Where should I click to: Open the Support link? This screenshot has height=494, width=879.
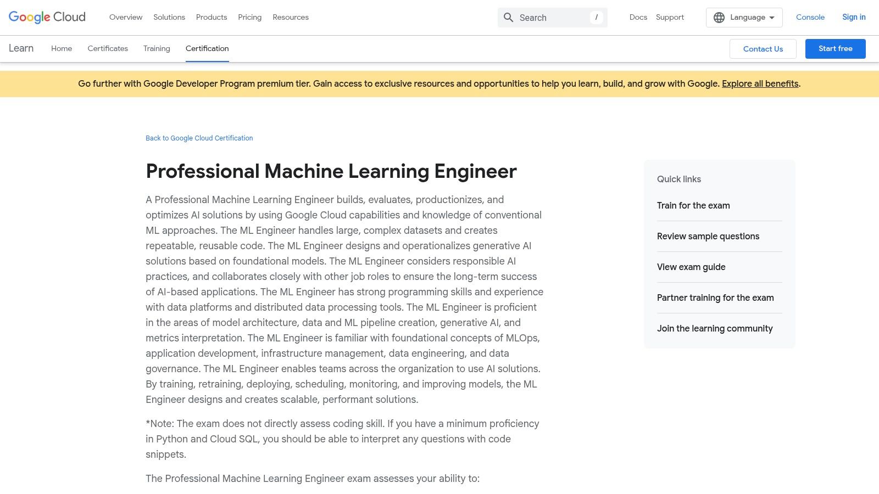[670, 18]
